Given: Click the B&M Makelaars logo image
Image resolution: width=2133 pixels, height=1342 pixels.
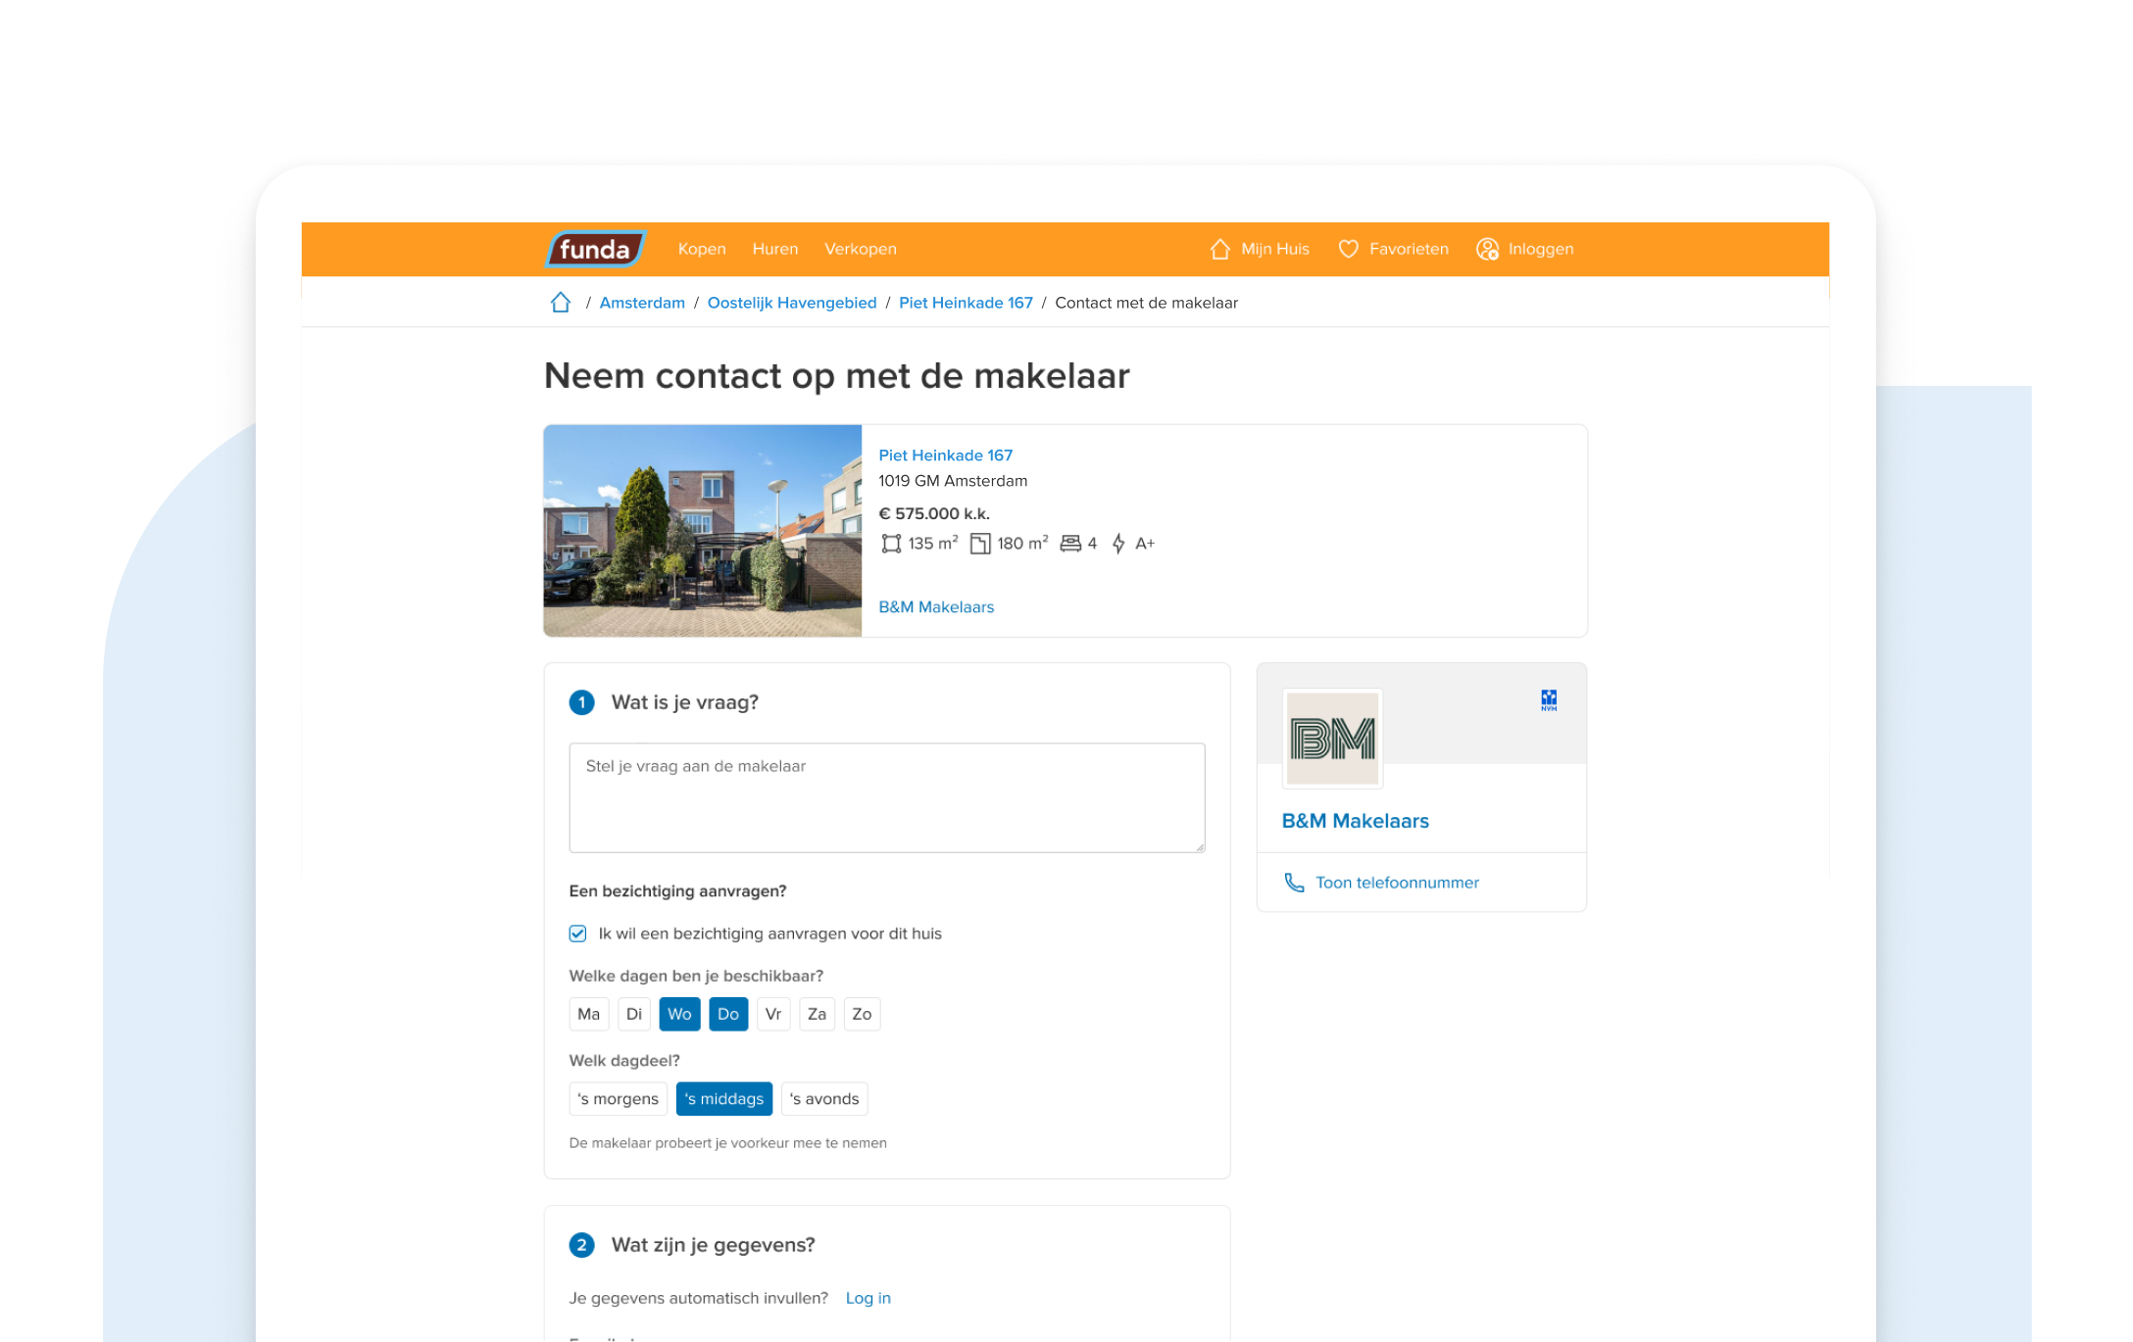Looking at the screenshot, I should click(1332, 739).
